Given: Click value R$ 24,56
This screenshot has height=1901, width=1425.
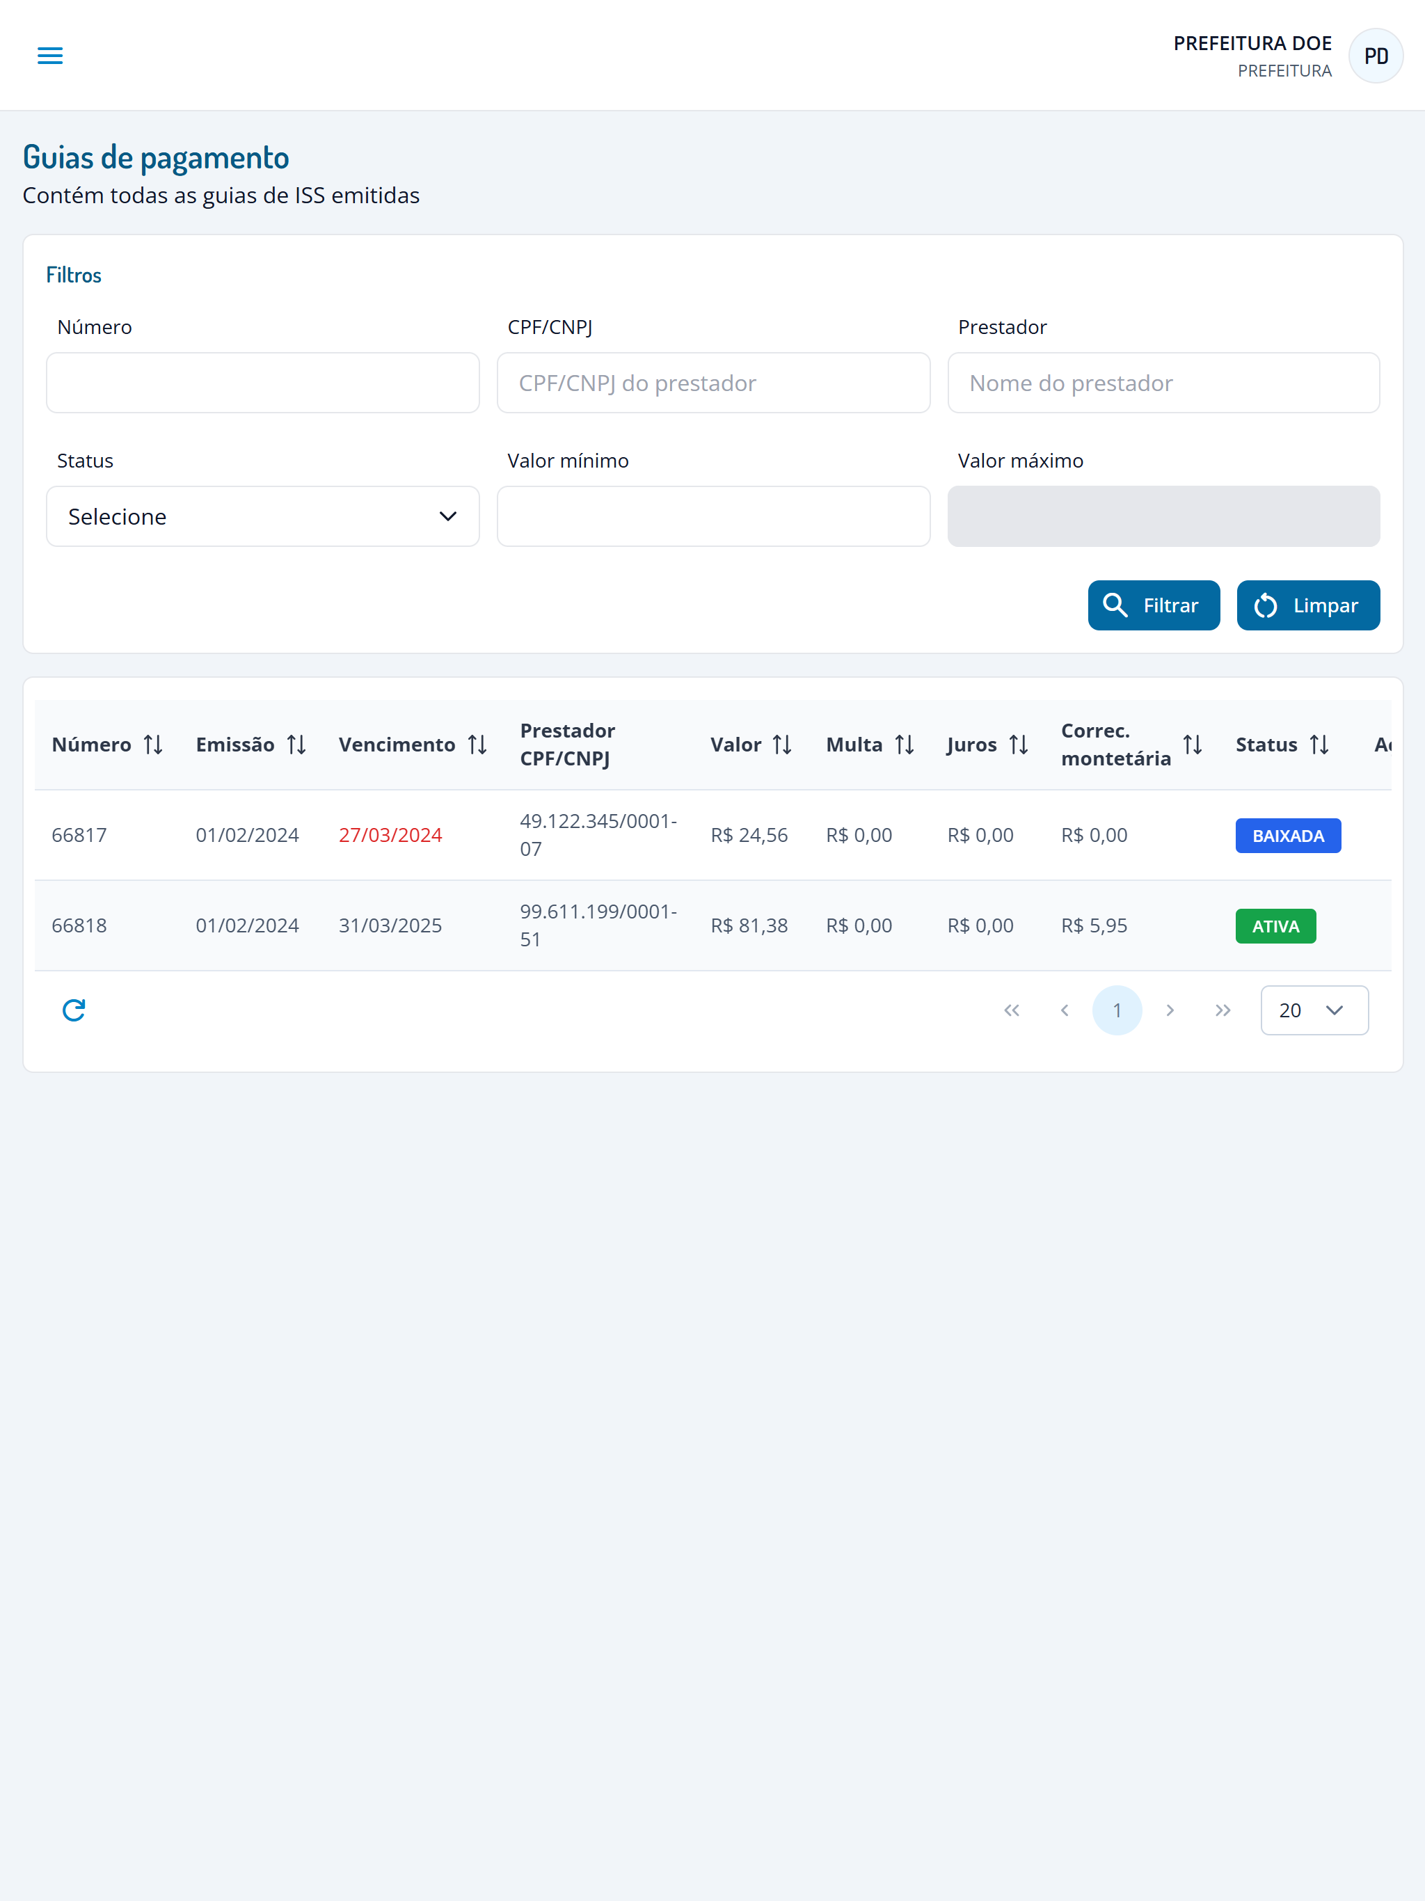Looking at the screenshot, I should pyautogui.click(x=749, y=834).
